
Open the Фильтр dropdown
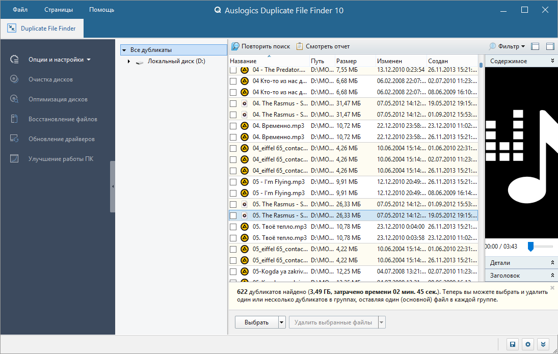507,46
